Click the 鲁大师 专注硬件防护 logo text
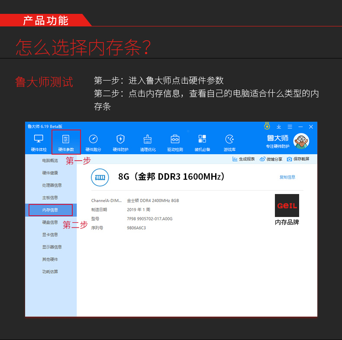The width and height of the screenshot is (342, 340). (277, 141)
